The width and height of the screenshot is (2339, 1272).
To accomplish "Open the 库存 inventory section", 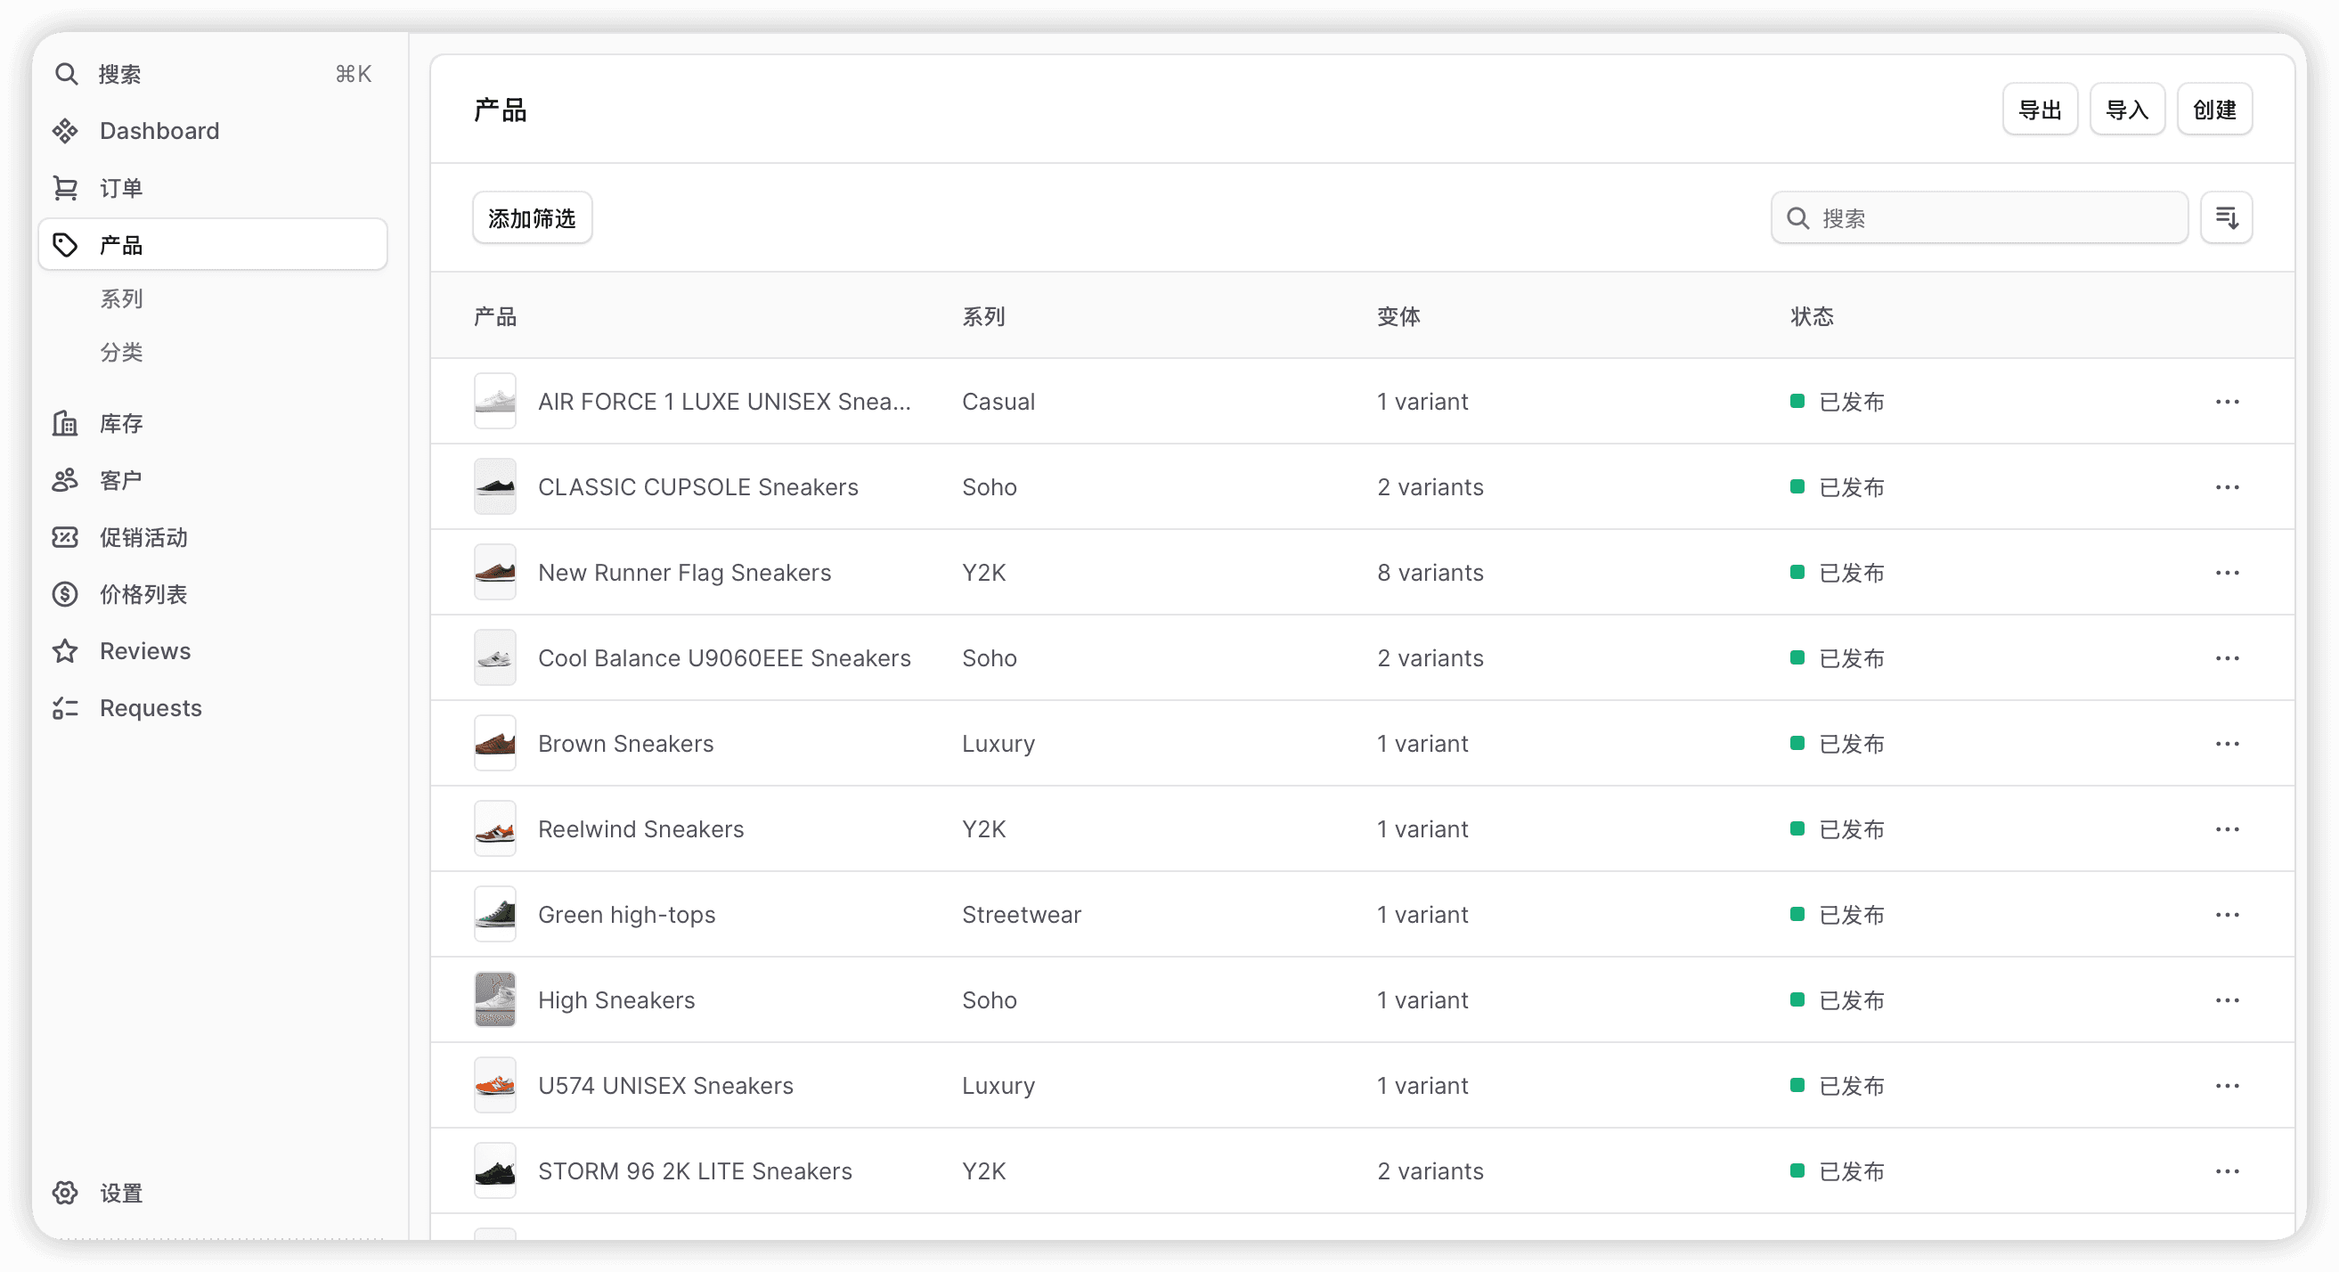I will [x=121, y=423].
